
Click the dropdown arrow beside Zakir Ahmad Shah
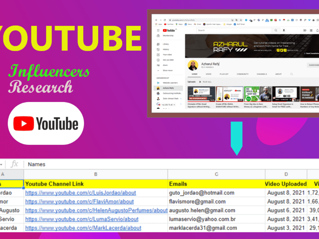(x=181, y=98)
